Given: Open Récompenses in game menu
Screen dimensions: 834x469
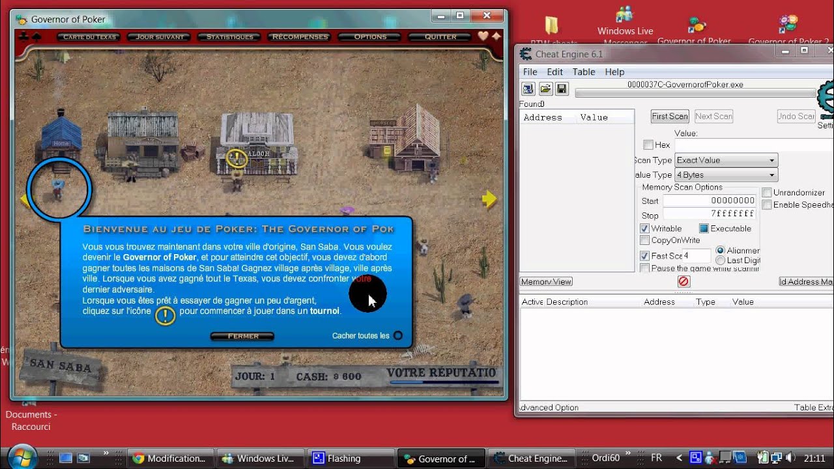Looking at the screenshot, I should tap(300, 37).
